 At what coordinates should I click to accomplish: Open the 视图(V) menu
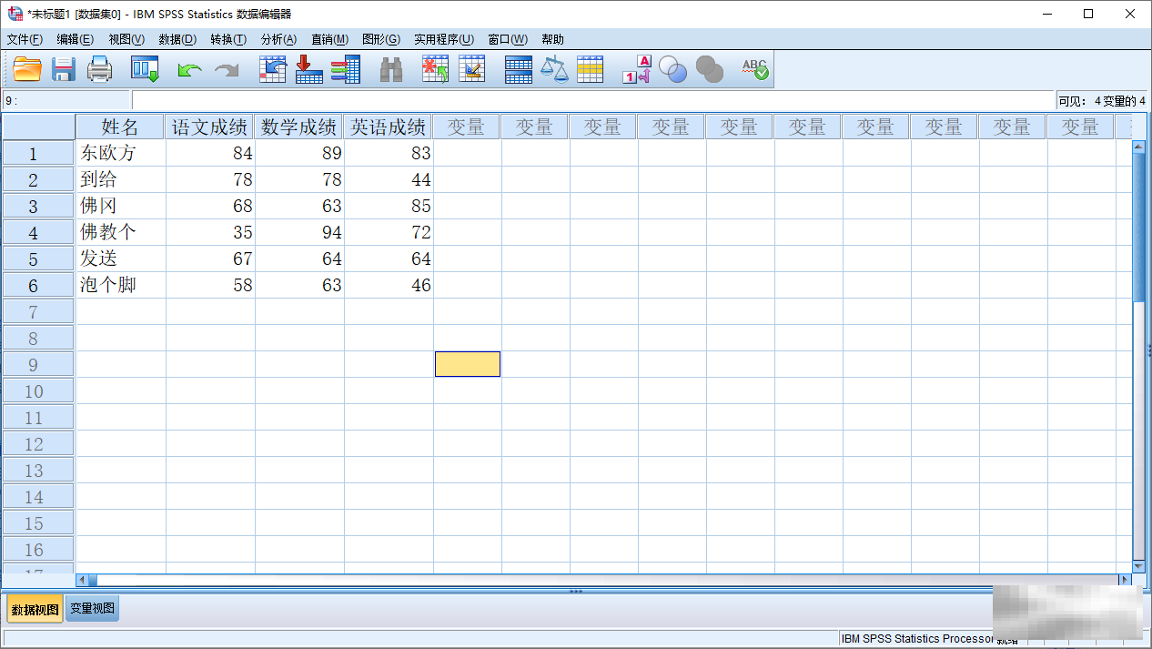pos(126,39)
